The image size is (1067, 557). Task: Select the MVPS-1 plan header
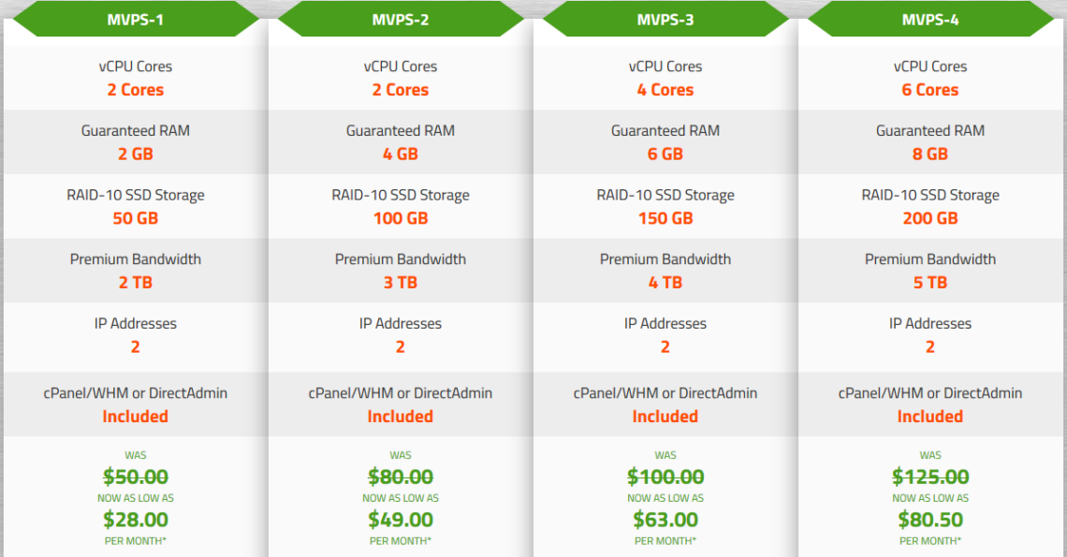coord(136,19)
